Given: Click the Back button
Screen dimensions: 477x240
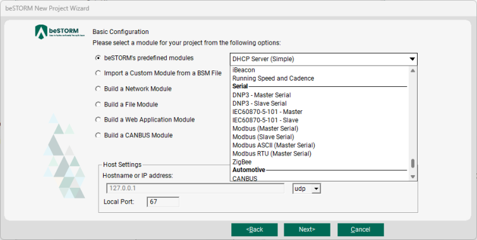Looking at the screenshot, I should (x=255, y=230).
